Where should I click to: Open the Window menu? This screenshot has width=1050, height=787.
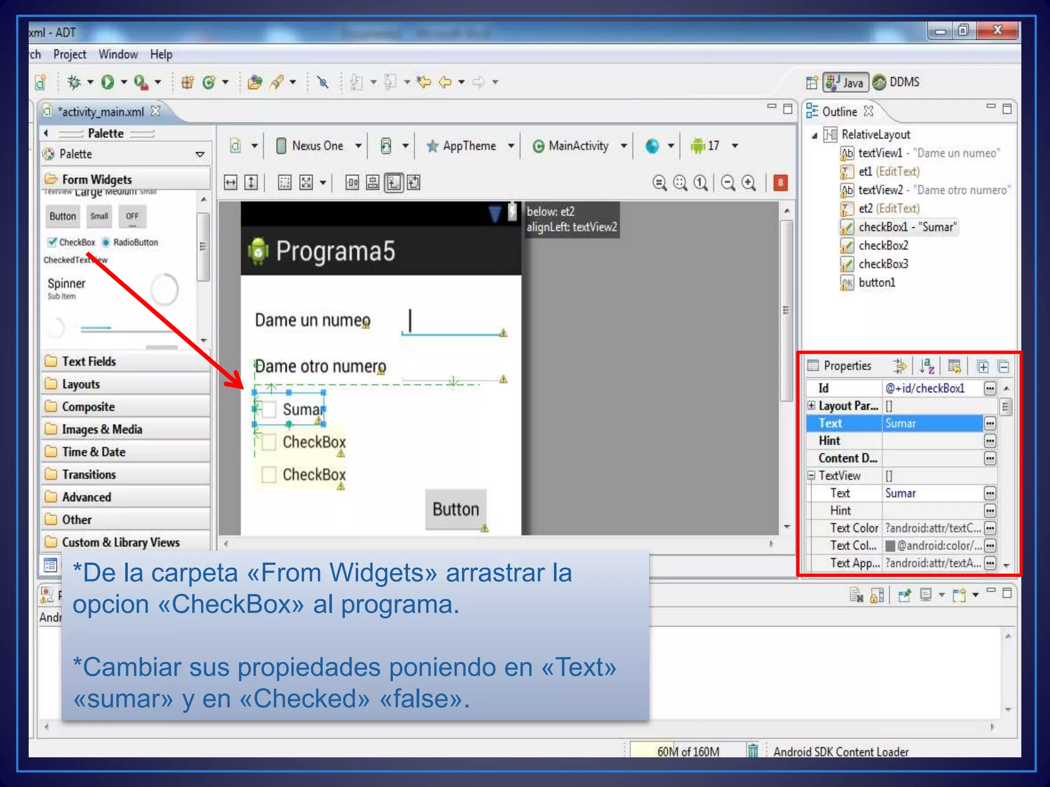coord(118,54)
